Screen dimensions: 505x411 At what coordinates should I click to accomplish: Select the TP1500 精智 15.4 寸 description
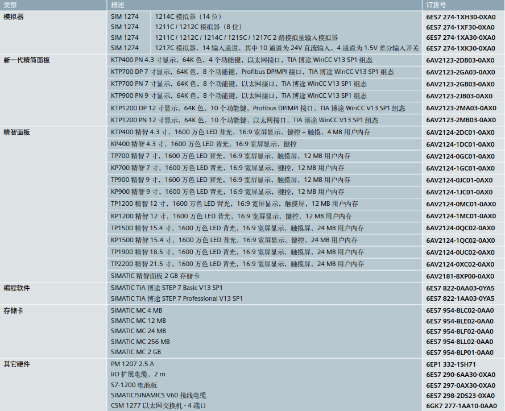tap(237, 228)
